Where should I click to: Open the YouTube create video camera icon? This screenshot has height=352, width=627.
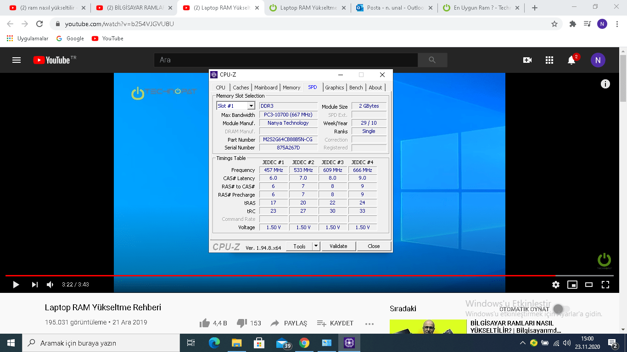527,60
